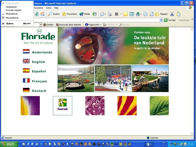Click Doorzoek deze Website button
196x147 pixels.
69,25
